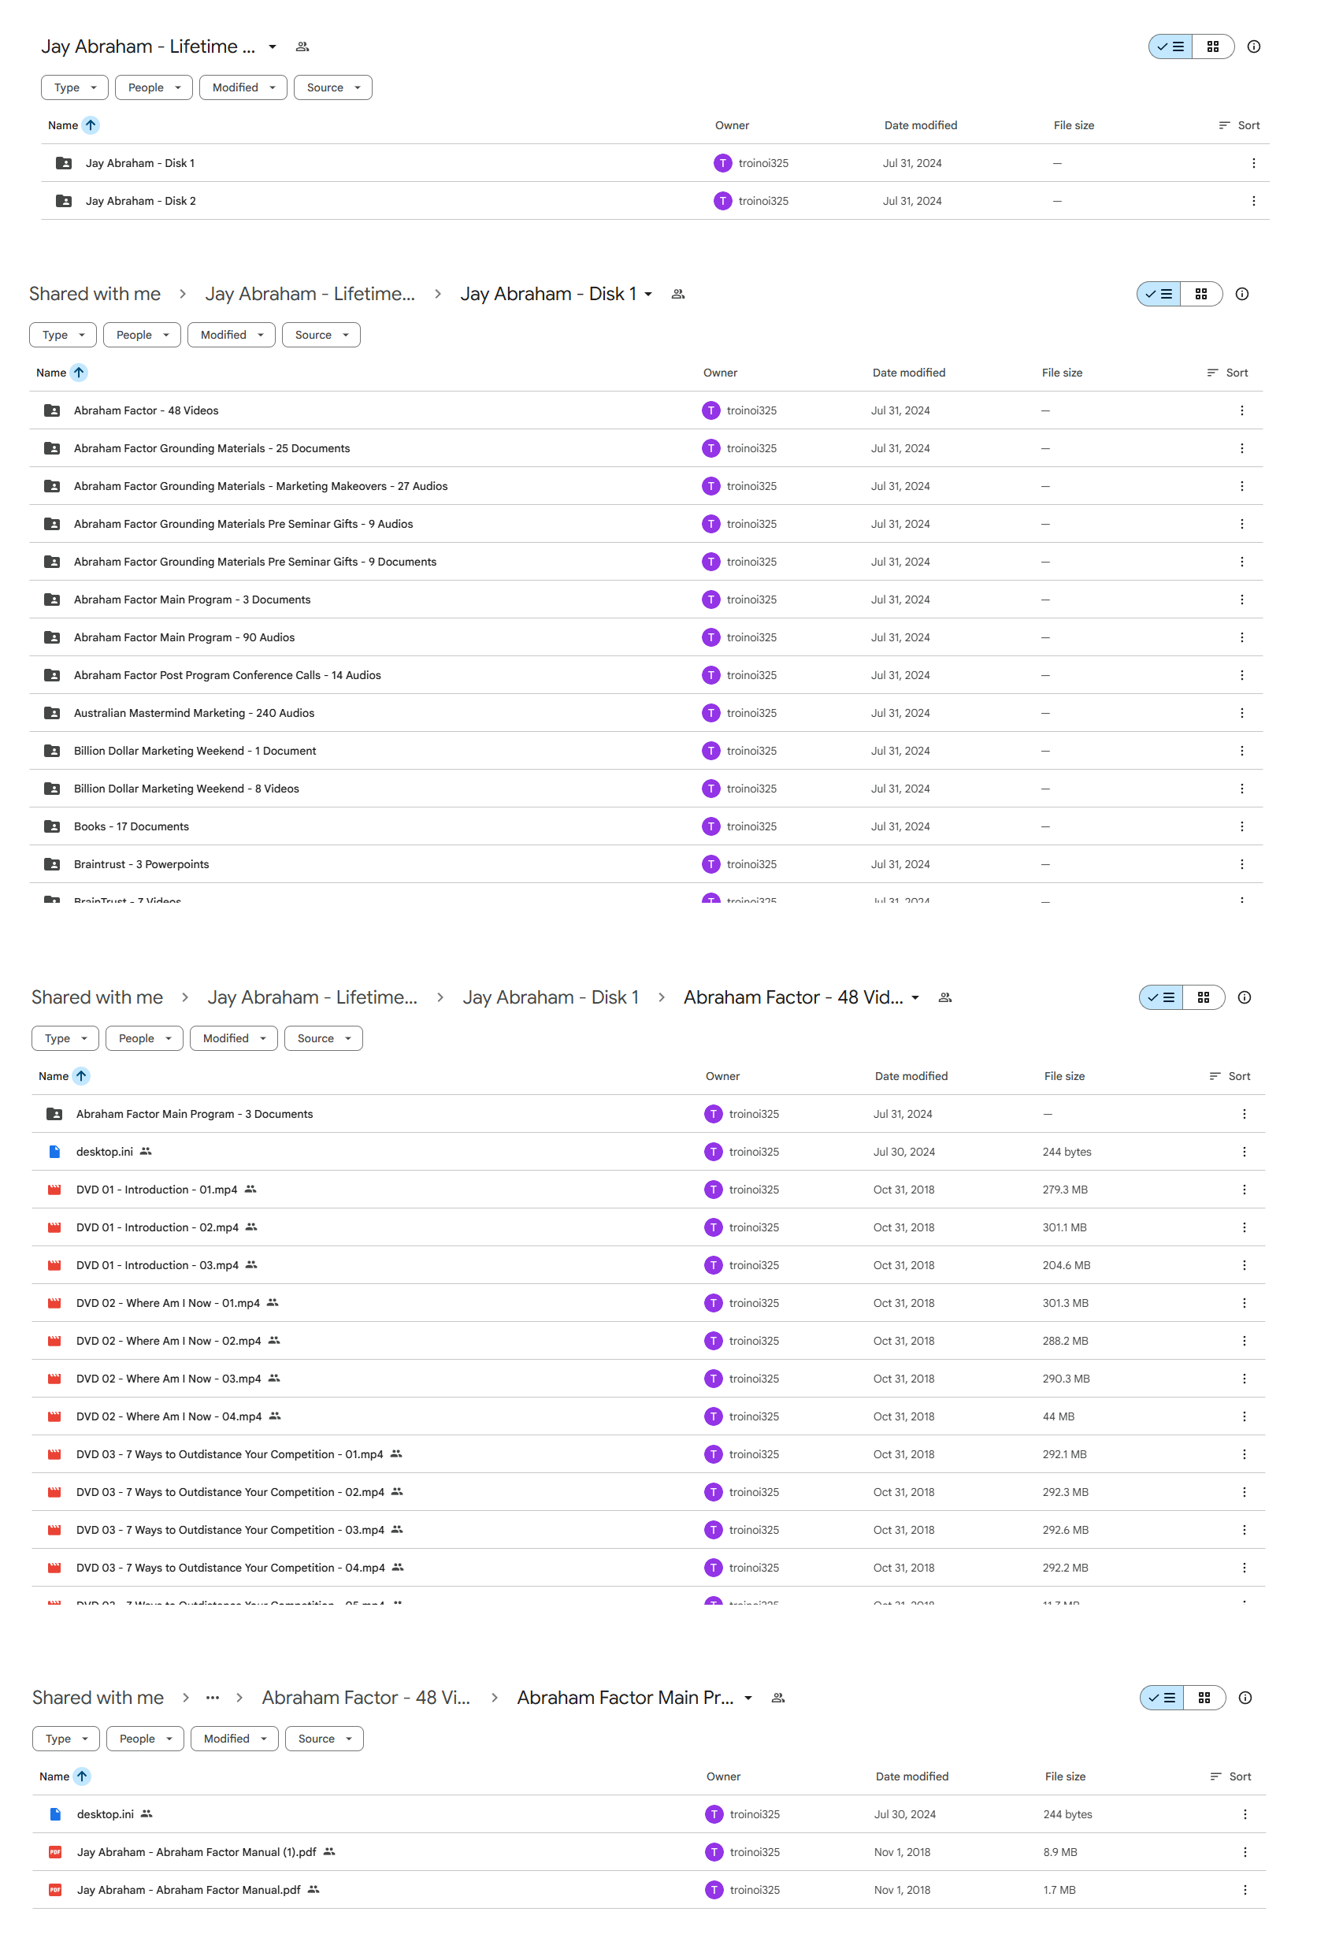Open more actions for Australian Mastermind Marketing - 240 Audios
This screenshot has width=1317, height=1960.
tap(1241, 713)
